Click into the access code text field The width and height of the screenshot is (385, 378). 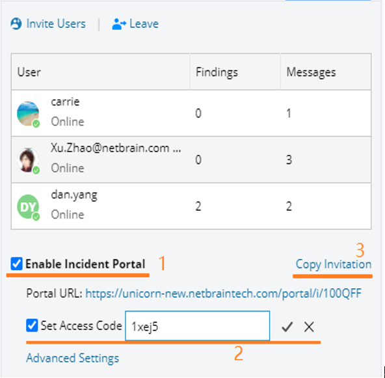pos(198,326)
